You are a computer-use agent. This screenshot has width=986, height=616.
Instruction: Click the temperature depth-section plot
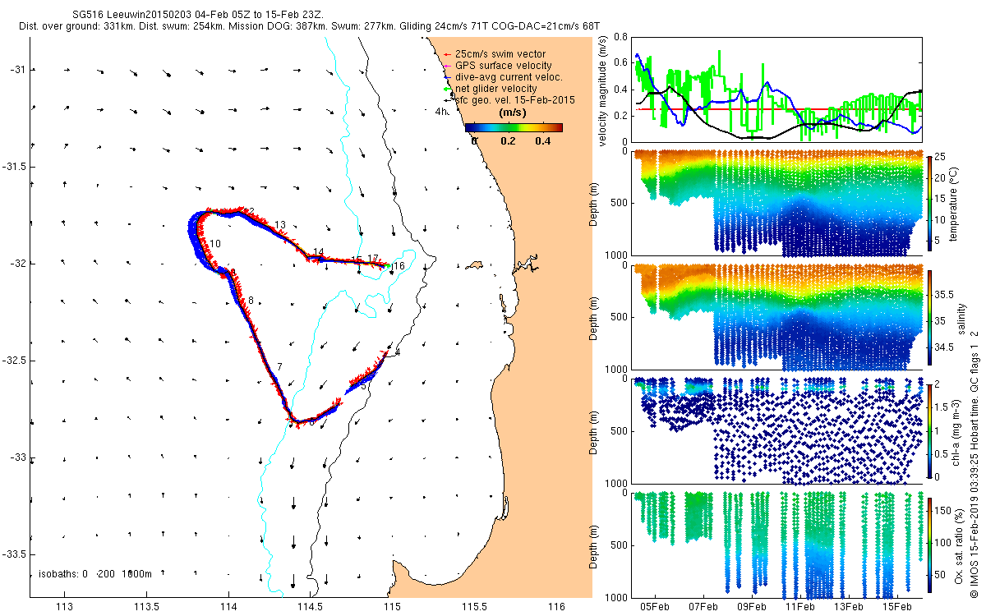(x=778, y=204)
